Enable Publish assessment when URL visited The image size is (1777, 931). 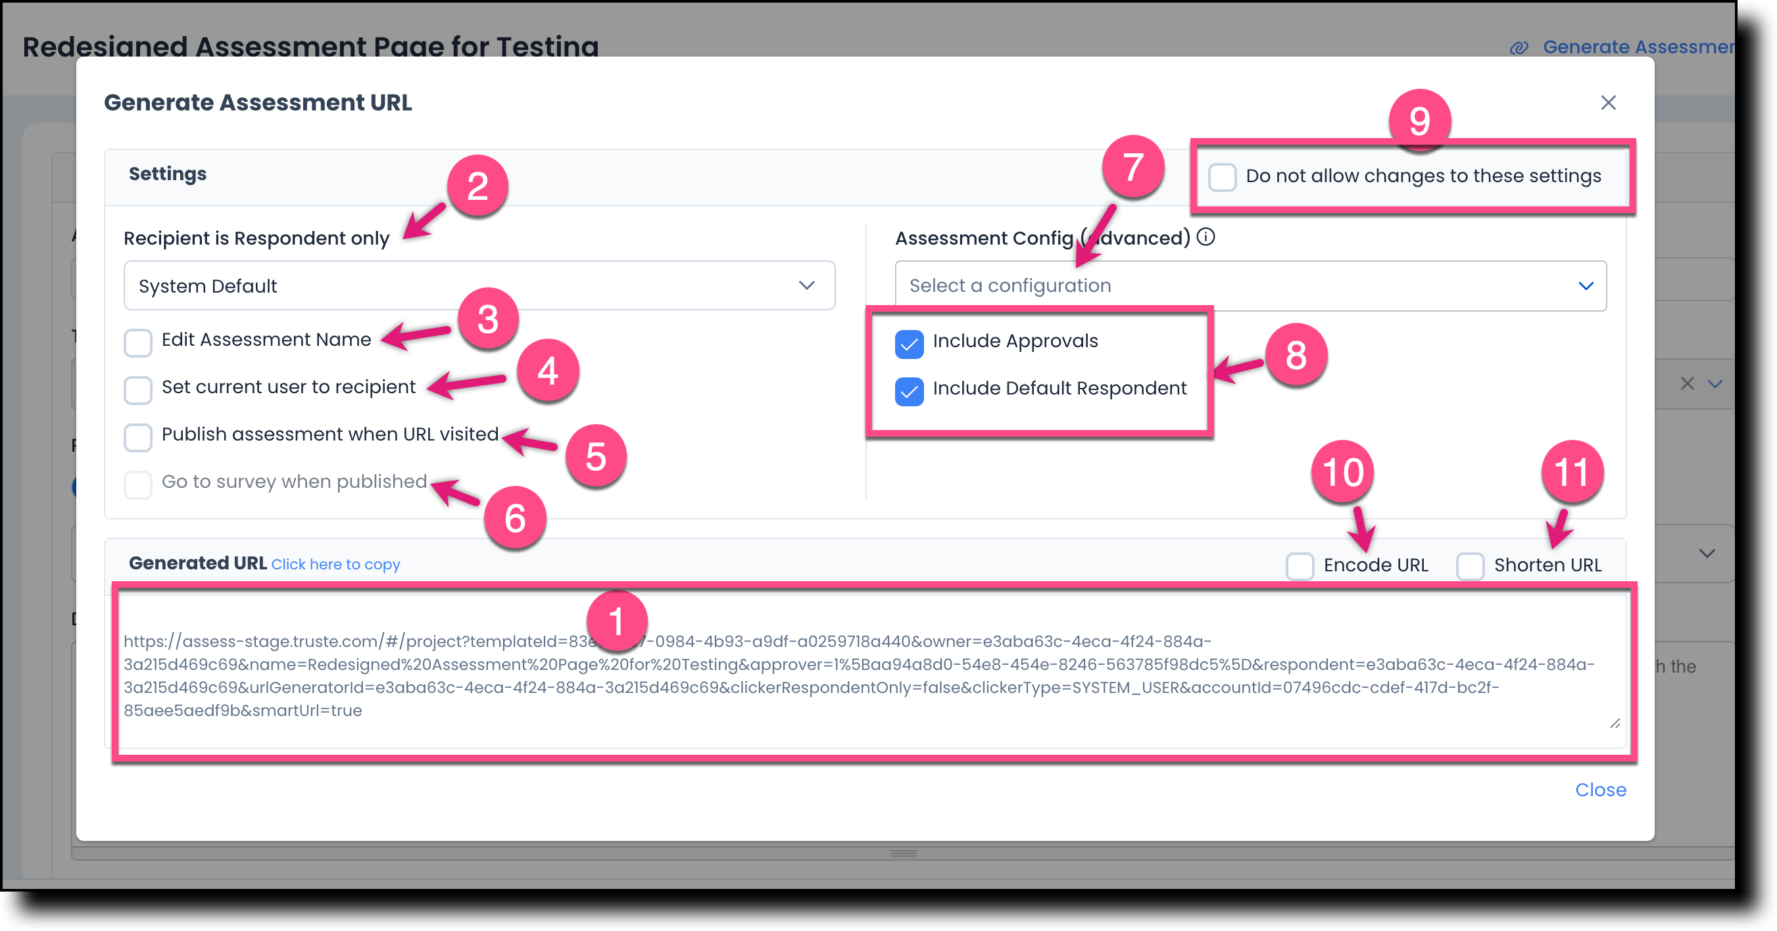click(138, 437)
